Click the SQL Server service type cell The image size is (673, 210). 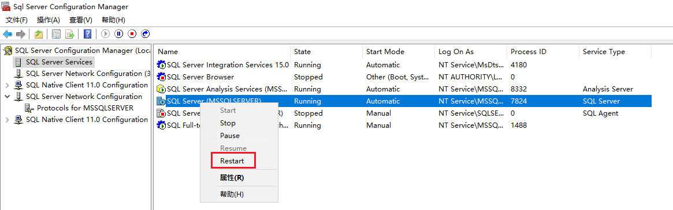pyautogui.click(x=601, y=101)
